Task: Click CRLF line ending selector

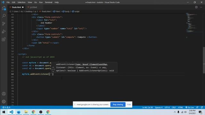Action: click(174, 107)
